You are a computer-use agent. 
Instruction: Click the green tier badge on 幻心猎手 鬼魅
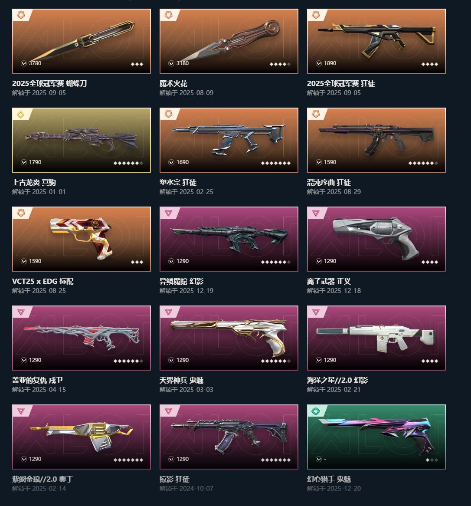tap(315, 411)
